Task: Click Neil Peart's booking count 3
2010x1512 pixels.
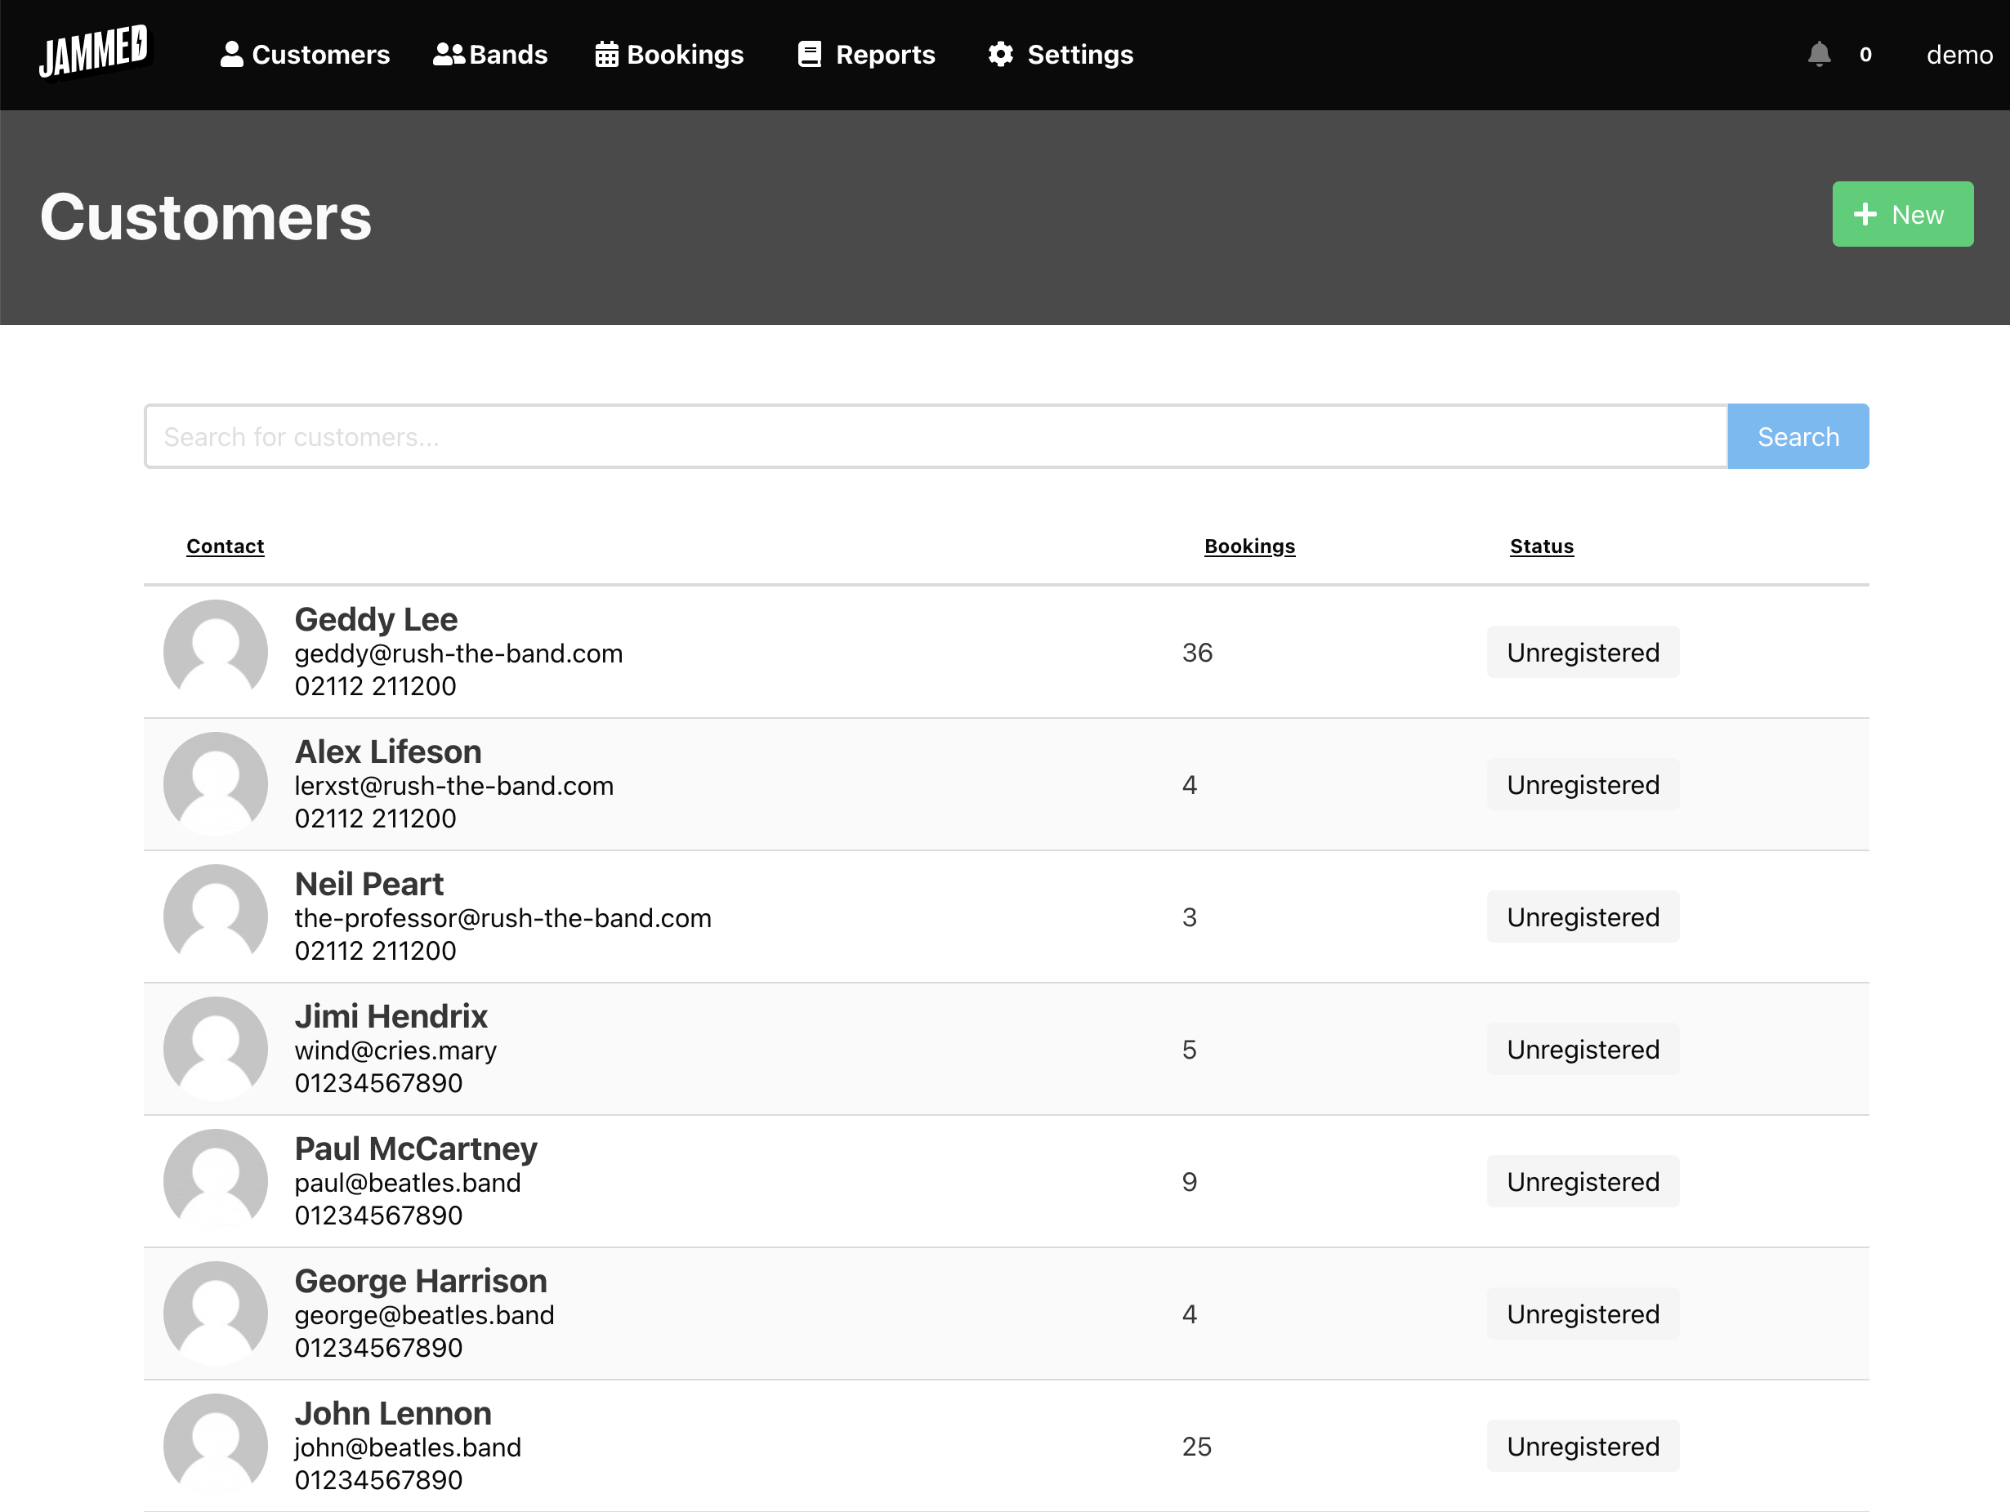Action: [1190, 918]
